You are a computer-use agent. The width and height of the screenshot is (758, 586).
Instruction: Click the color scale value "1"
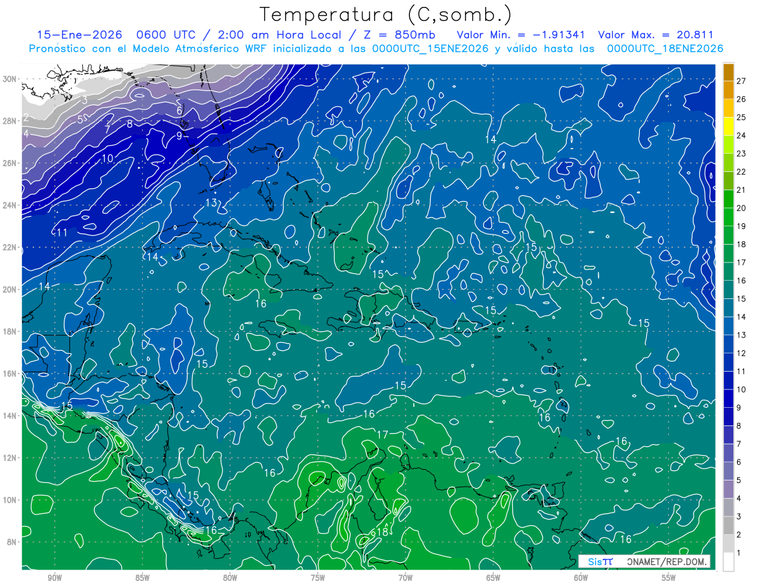point(739,553)
